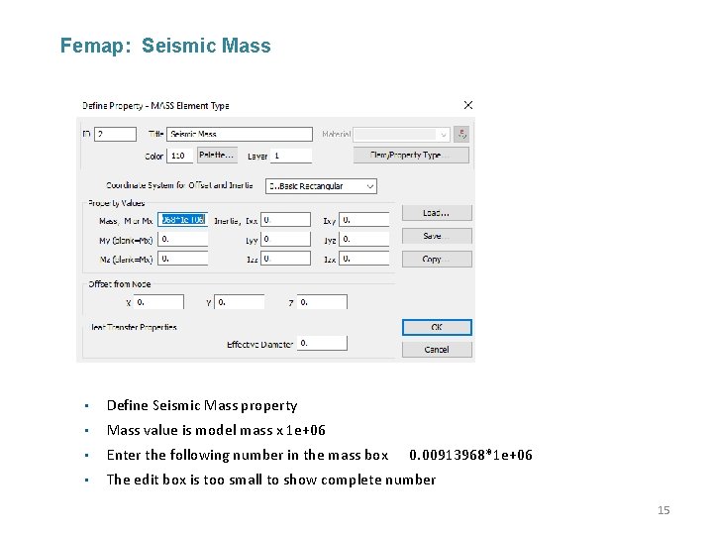The width and height of the screenshot is (713, 535).
Task: Click the Copy button
Action: point(437,260)
